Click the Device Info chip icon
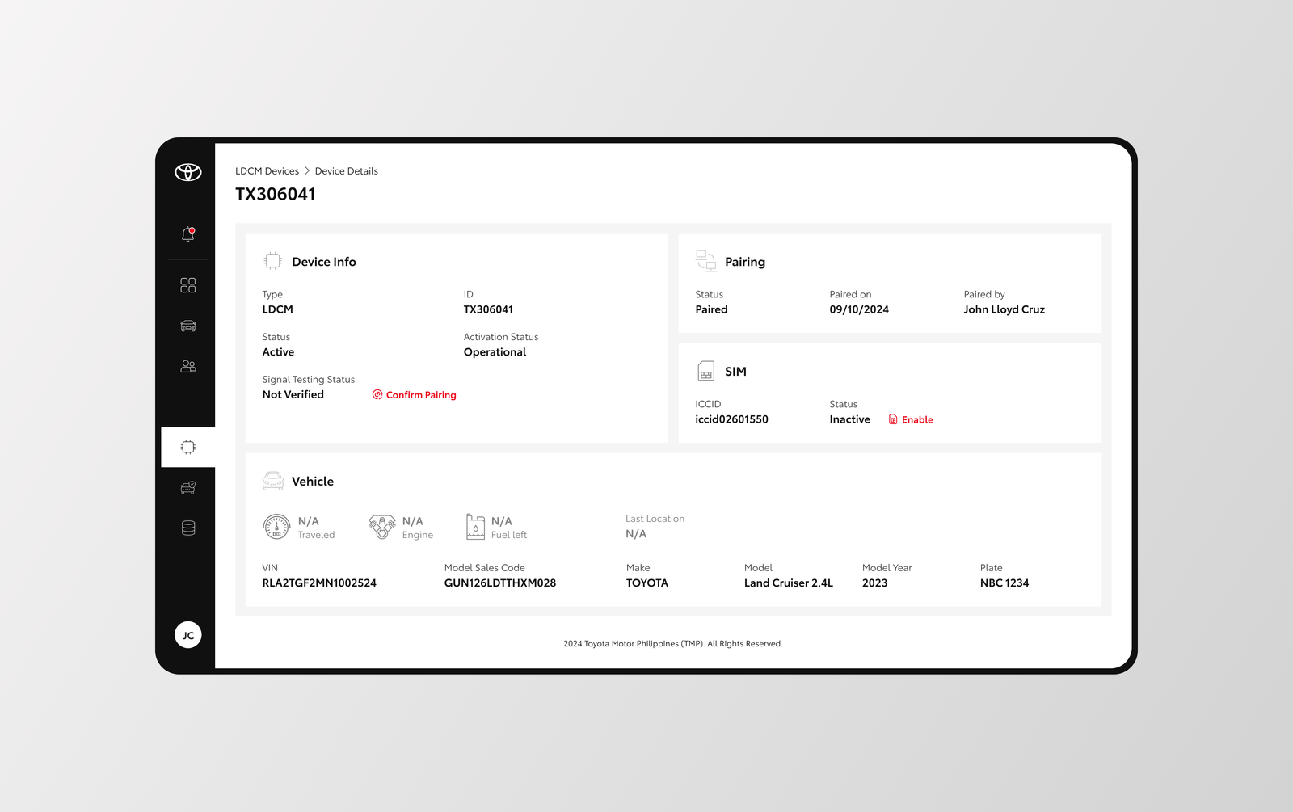 pyautogui.click(x=273, y=261)
